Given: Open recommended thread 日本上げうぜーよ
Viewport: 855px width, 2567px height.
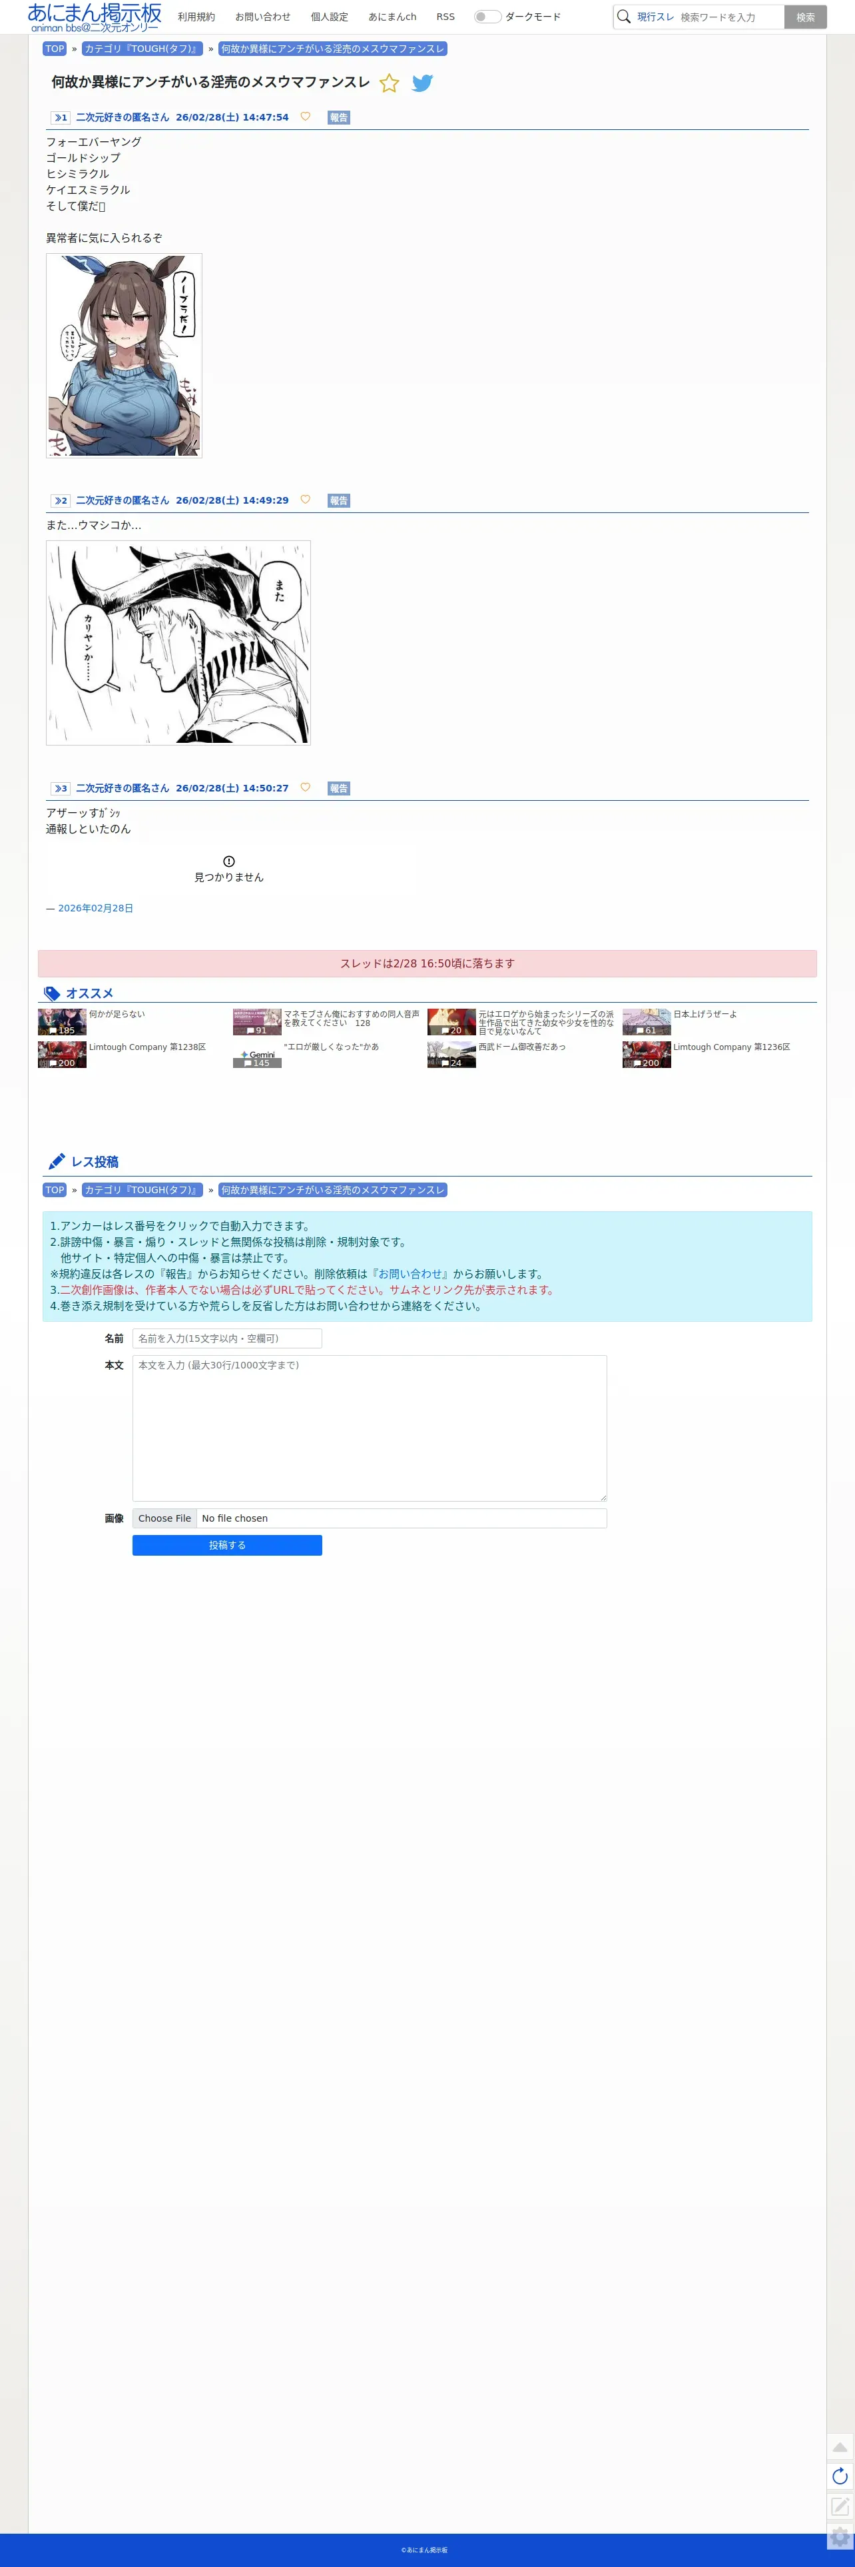Looking at the screenshot, I should (706, 1013).
